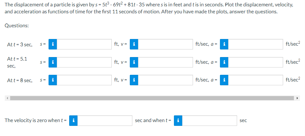Click info icon for s at t = 3 sec
Image resolution: width=305 pixels, height=136 pixels.
[x=53, y=44]
